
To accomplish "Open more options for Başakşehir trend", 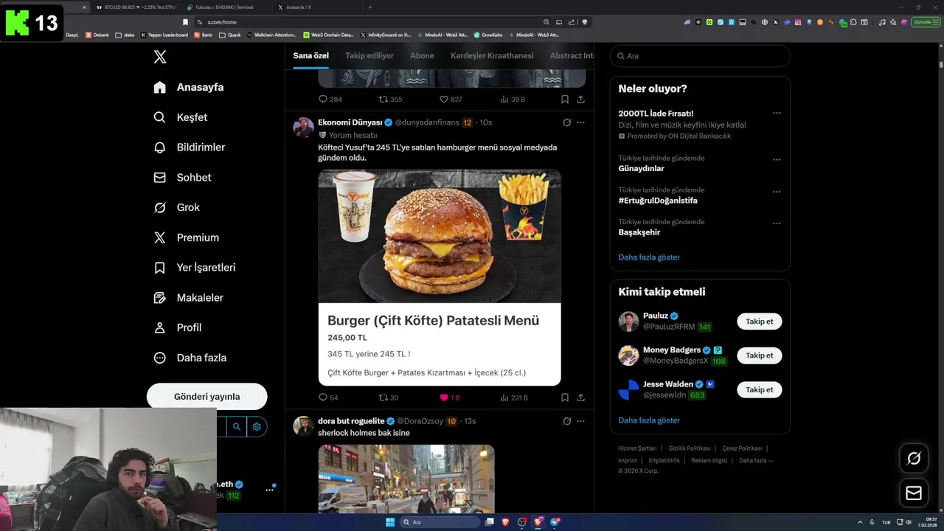I will [777, 223].
